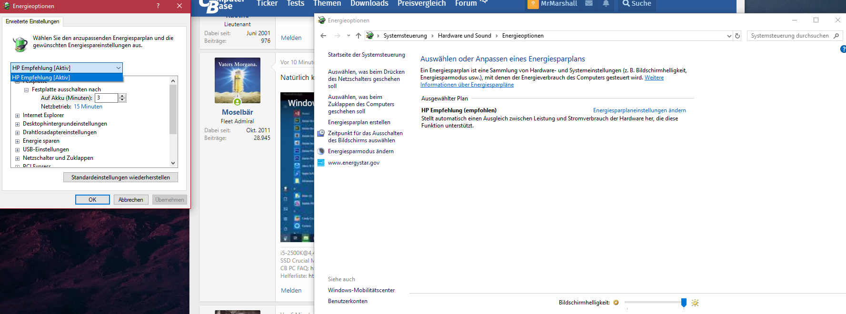Open the Themen menu on ComputerBase
Image resolution: width=846 pixels, height=314 pixels.
[327, 3]
